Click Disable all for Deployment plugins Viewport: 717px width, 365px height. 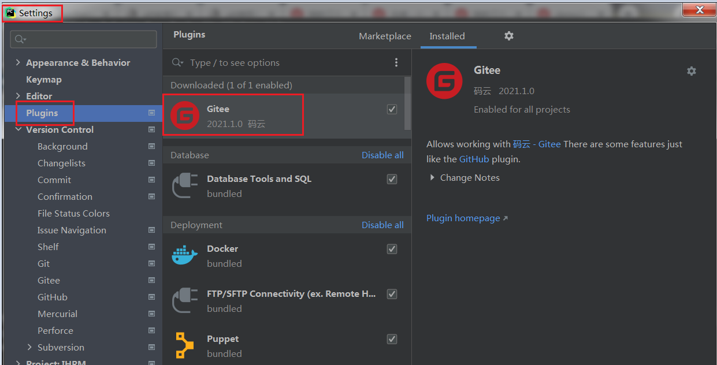382,225
